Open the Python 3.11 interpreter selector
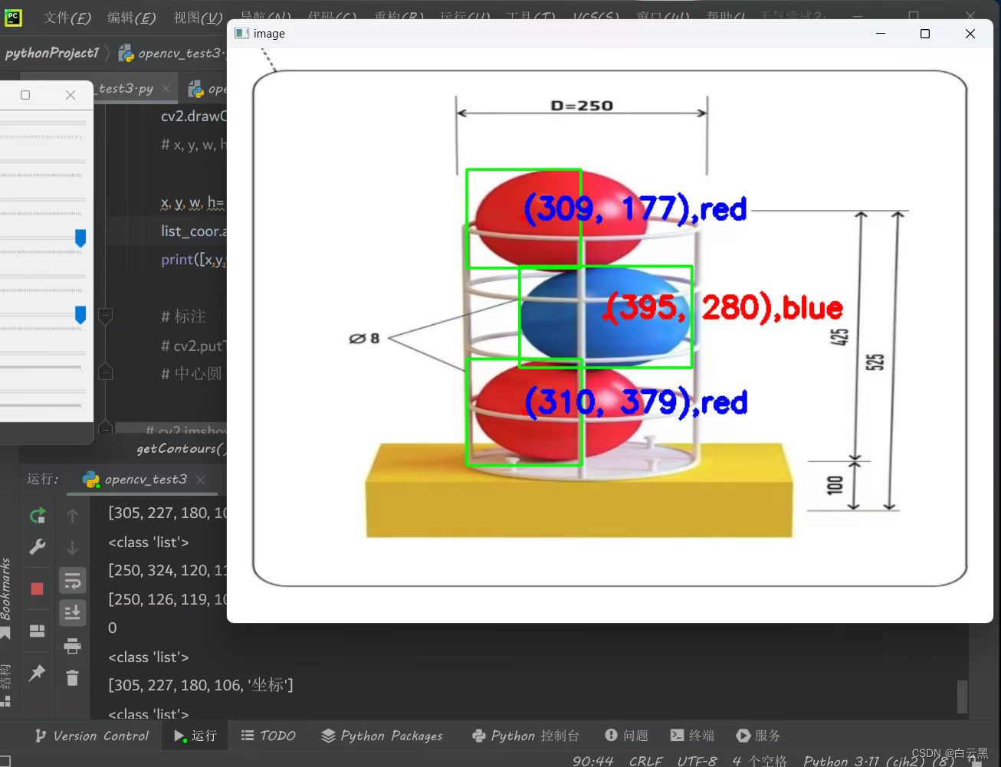1001x767 pixels. (x=878, y=761)
